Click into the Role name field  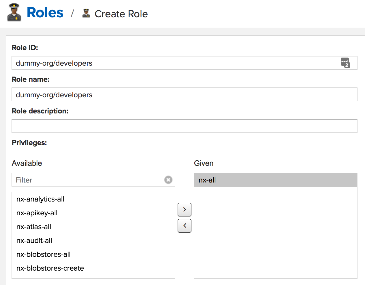pos(185,95)
